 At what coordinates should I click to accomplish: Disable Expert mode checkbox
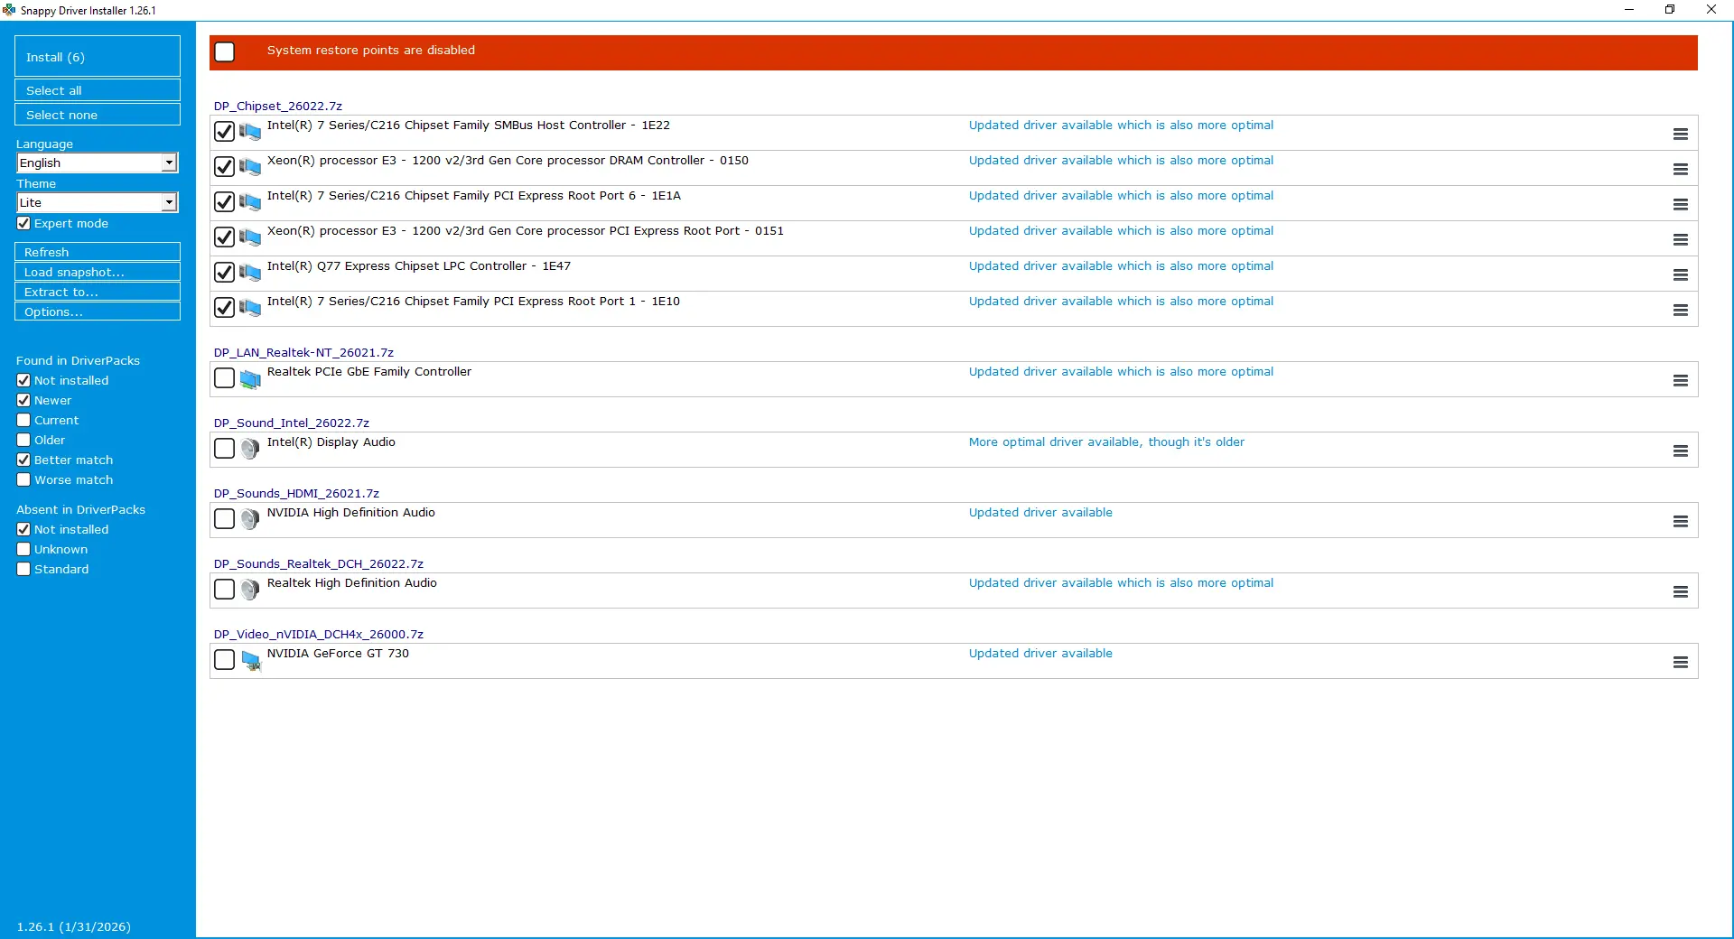24,224
